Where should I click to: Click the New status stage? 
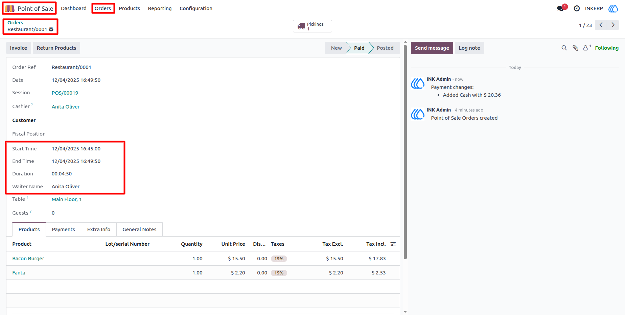pos(336,48)
